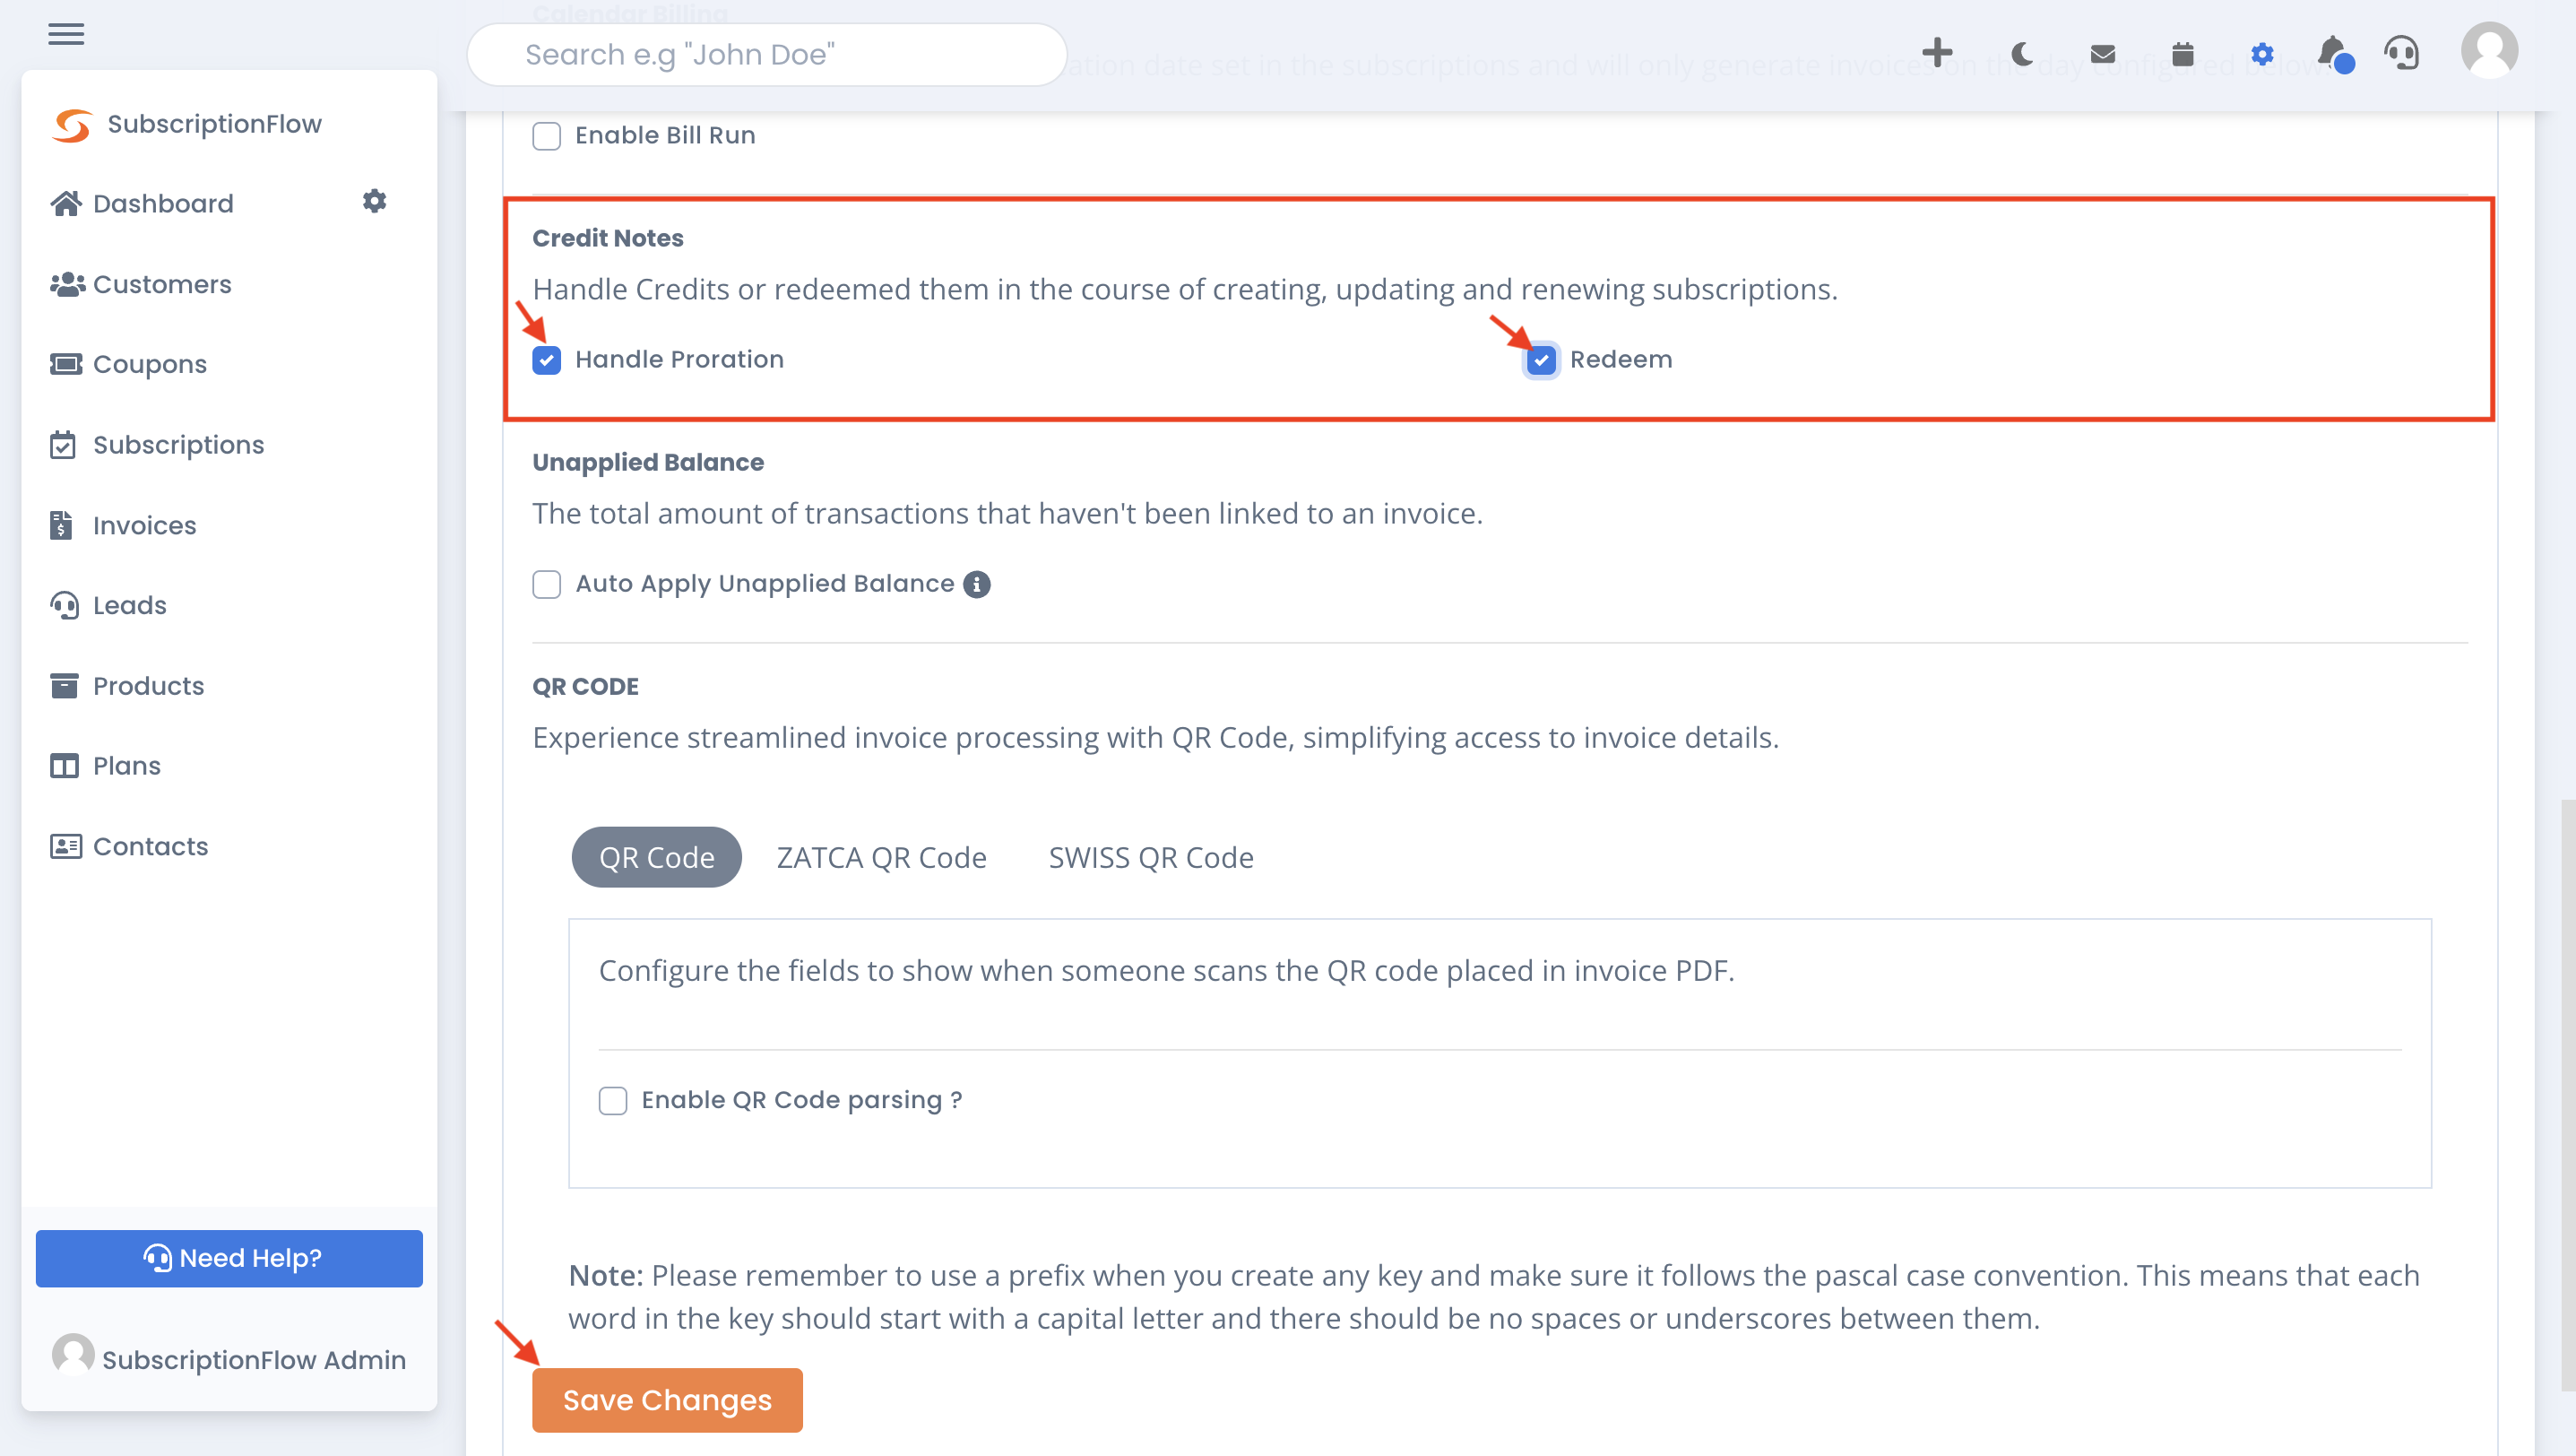Click the Contacts card icon
Image resolution: width=2576 pixels, height=1456 pixels.
66,846
